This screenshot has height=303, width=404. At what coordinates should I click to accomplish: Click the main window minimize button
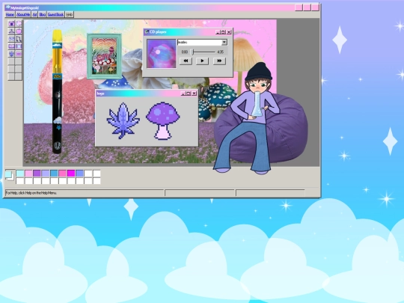coord(299,7)
